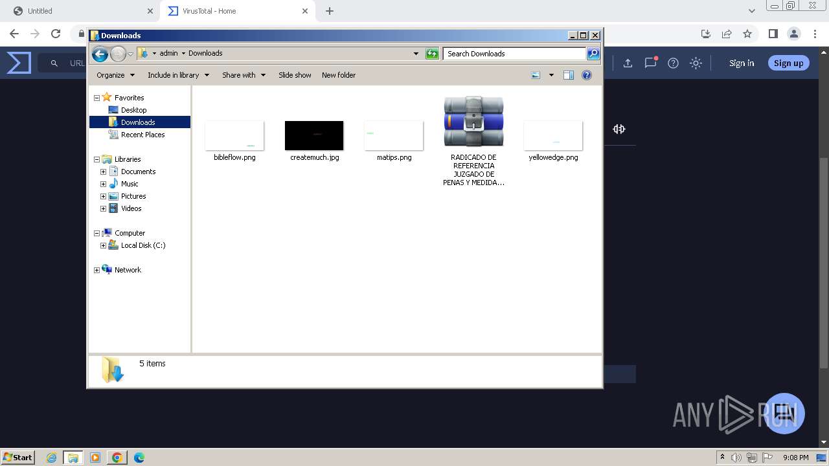
Task: Expand the Videos library node
Action: pyautogui.click(x=103, y=208)
